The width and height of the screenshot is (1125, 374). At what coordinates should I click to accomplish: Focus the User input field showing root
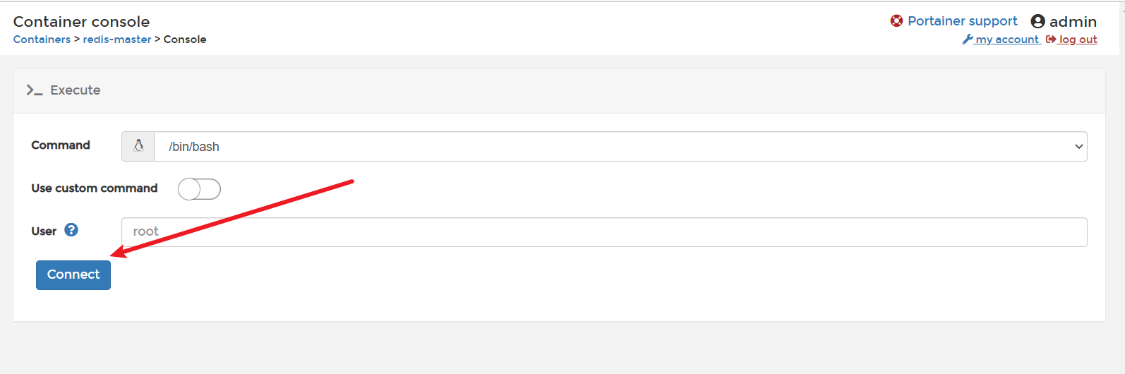pos(604,232)
